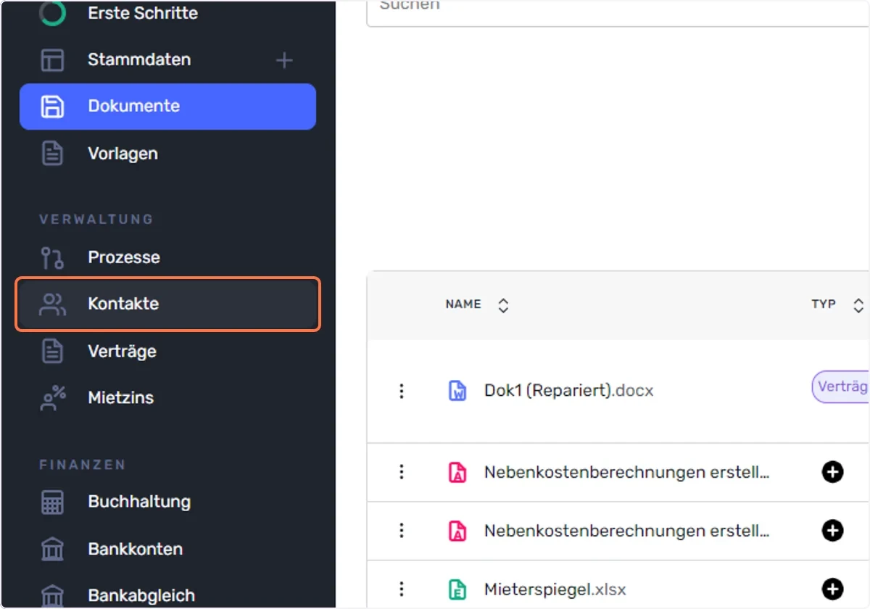This screenshot has height=609, width=870.
Task: Open the file Dok1 (Repariert).docx
Action: [568, 391]
